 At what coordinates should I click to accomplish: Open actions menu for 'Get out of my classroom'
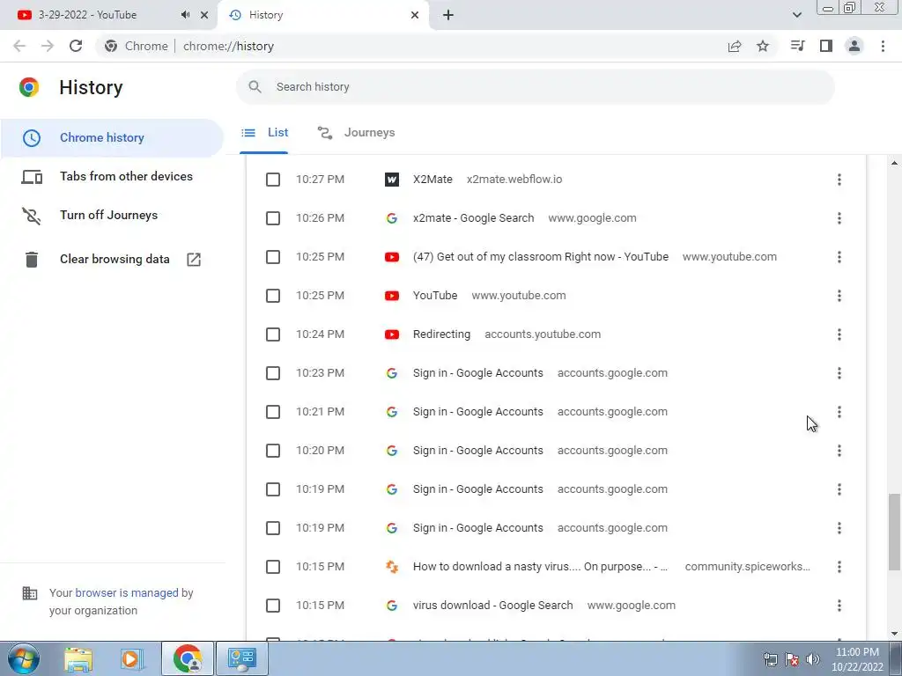point(839,257)
